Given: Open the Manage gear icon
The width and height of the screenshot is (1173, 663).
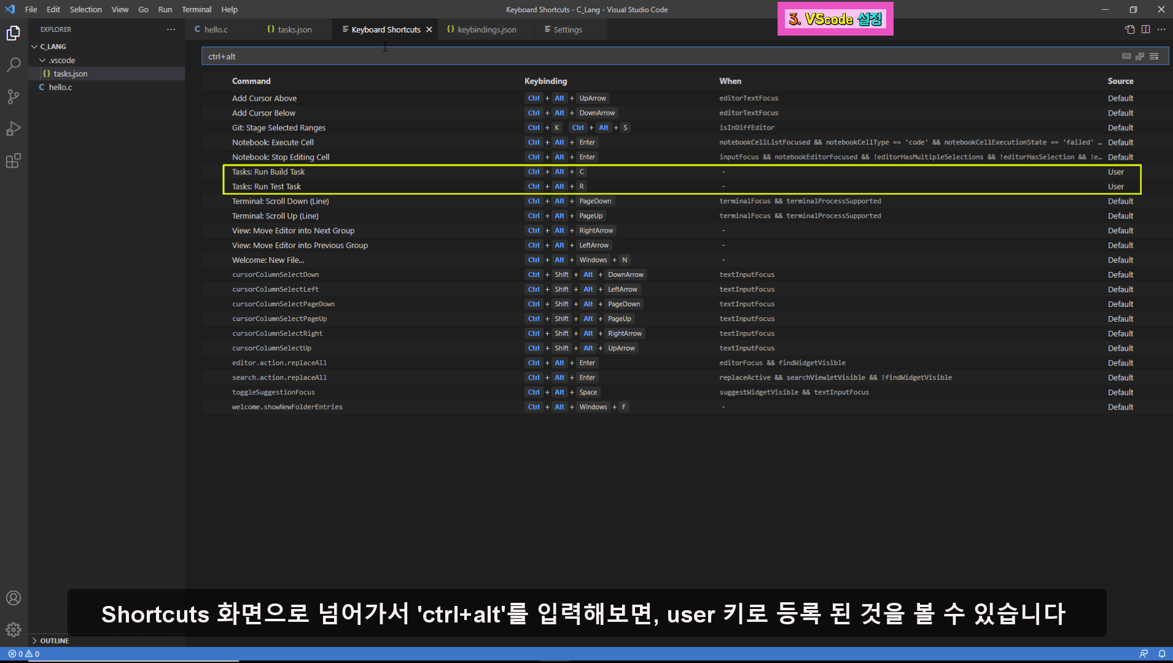Looking at the screenshot, I should point(14,629).
